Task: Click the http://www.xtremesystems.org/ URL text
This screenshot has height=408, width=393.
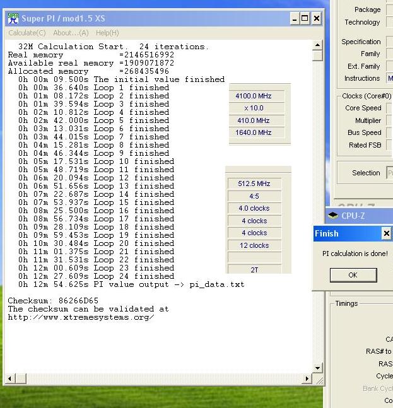Action: pyautogui.click(x=81, y=317)
